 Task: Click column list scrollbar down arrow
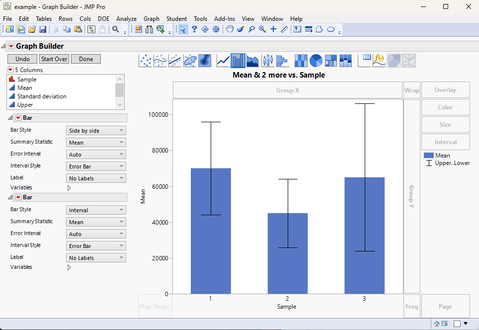coord(120,105)
